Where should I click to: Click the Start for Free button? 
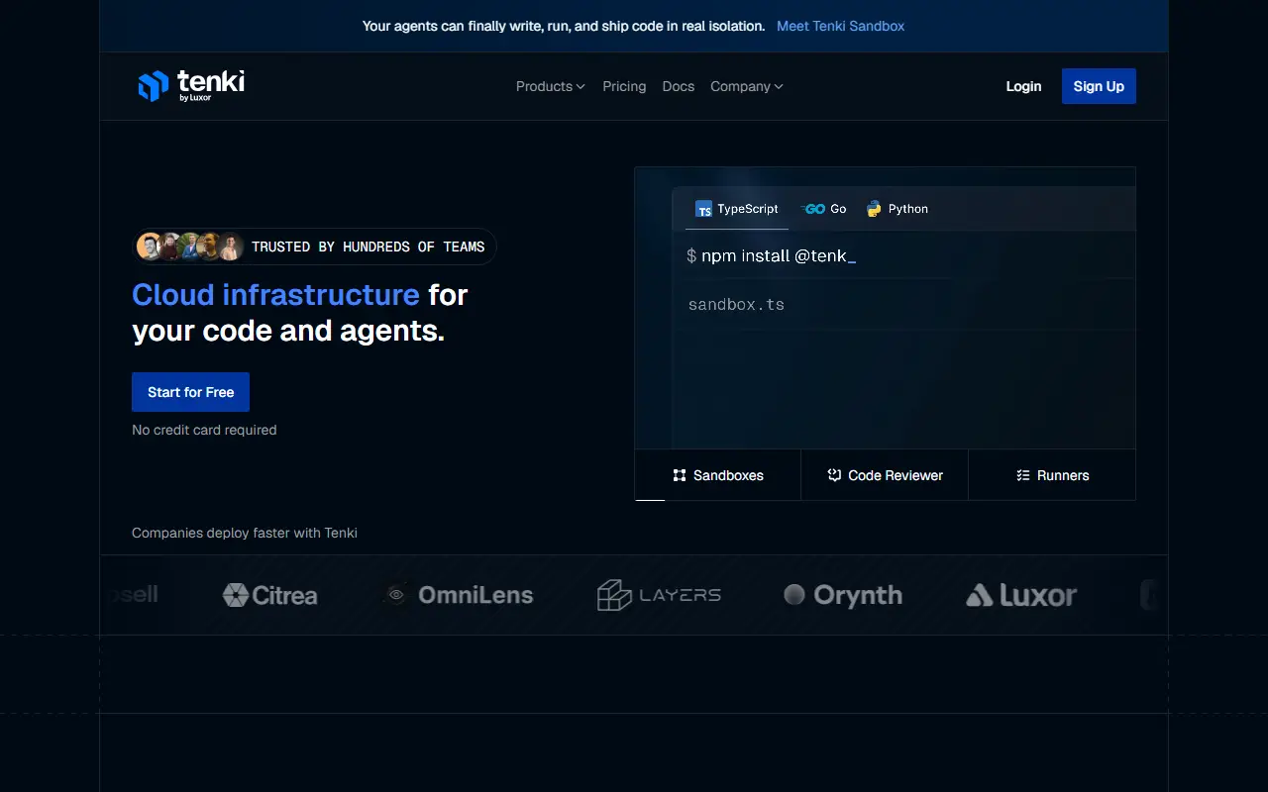(190, 392)
